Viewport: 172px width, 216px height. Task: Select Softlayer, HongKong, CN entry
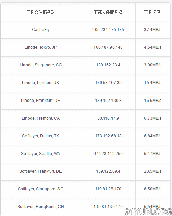click(40, 207)
